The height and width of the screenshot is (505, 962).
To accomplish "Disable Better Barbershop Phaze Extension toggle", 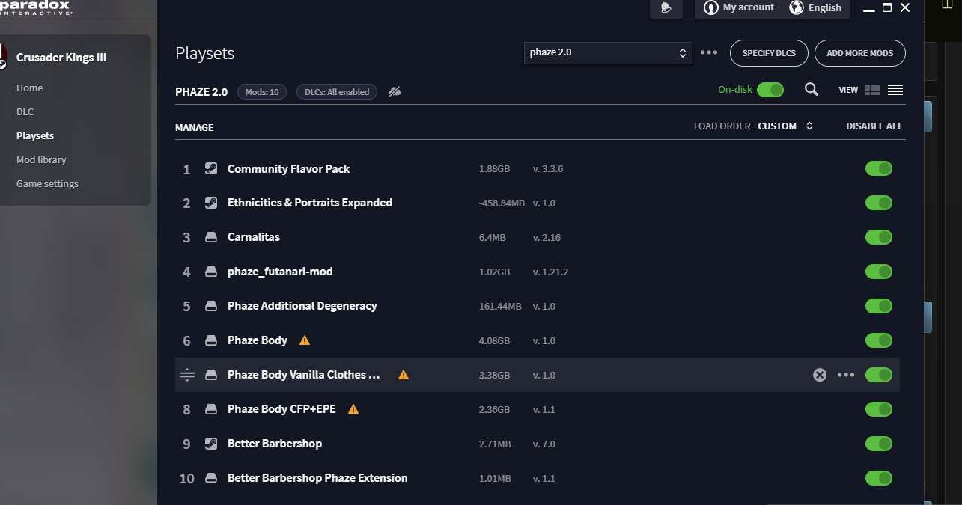I will (879, 478).
